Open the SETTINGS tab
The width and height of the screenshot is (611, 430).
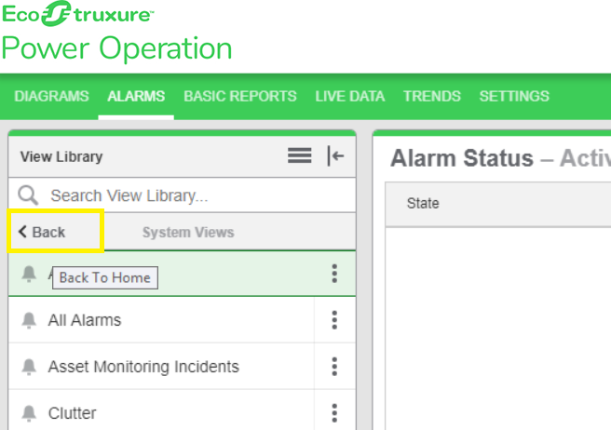pos(514,96)
